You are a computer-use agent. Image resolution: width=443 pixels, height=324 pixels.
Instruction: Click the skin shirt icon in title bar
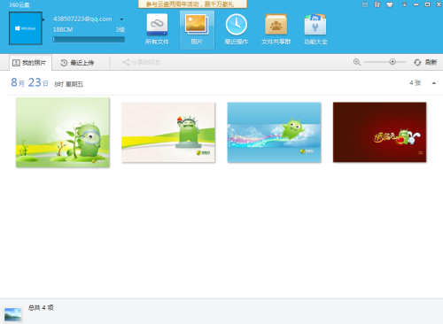pos(390,4)
